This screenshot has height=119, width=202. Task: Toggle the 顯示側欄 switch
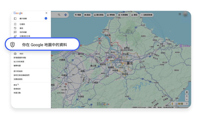point(45,18)
